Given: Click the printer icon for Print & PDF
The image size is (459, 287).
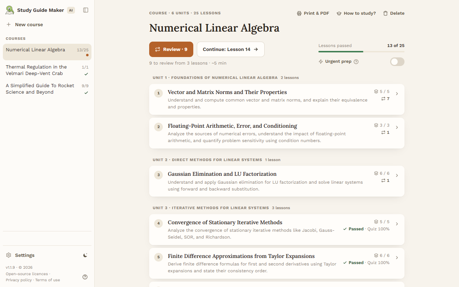Looking at the screenshot, I should (x=299, y=13).
